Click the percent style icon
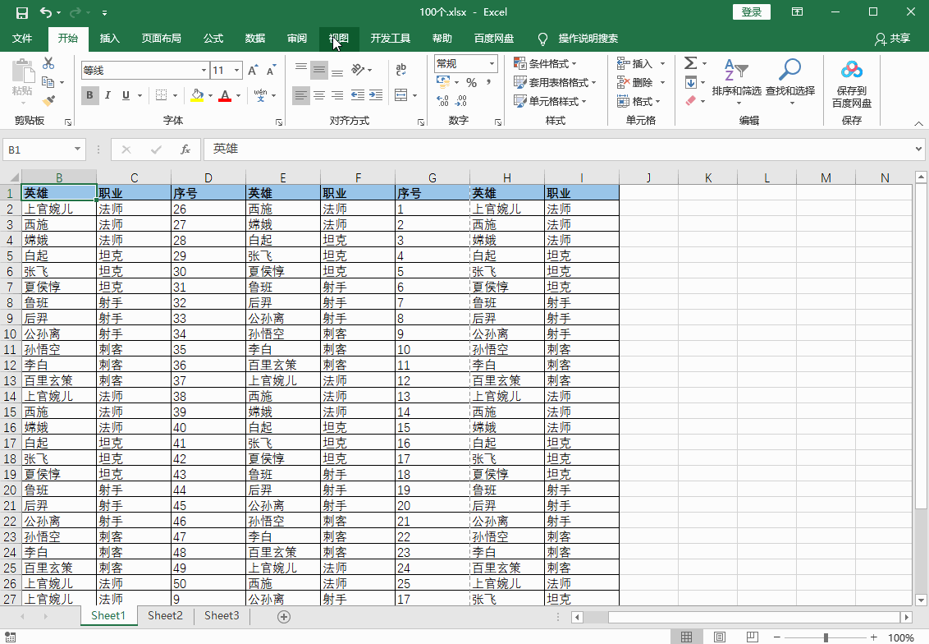The height and width of the screenshot is (644, 929). (x=471, y=82)
